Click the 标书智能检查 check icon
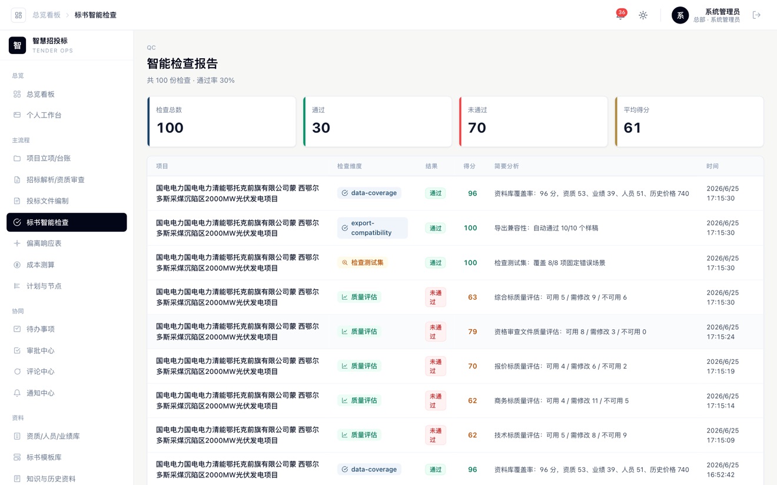 coord(17,222)
